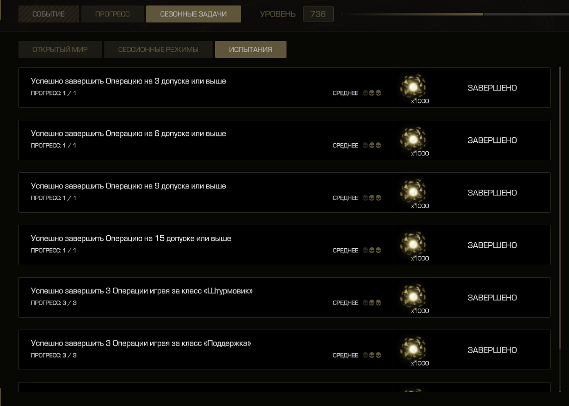Click 'ПРОГРЕСС: 3 / 3' under Штурмовик task

pos(54,303)
